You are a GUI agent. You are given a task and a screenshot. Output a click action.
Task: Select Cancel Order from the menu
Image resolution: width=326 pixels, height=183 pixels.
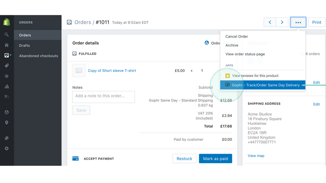[x=236, y=36]
